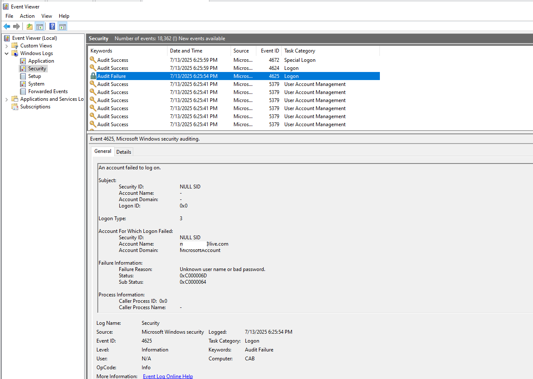Select the Audit Failure lock icon in the list
The width and height of the screenshot is (533, 379).
(x=93, y=76)
